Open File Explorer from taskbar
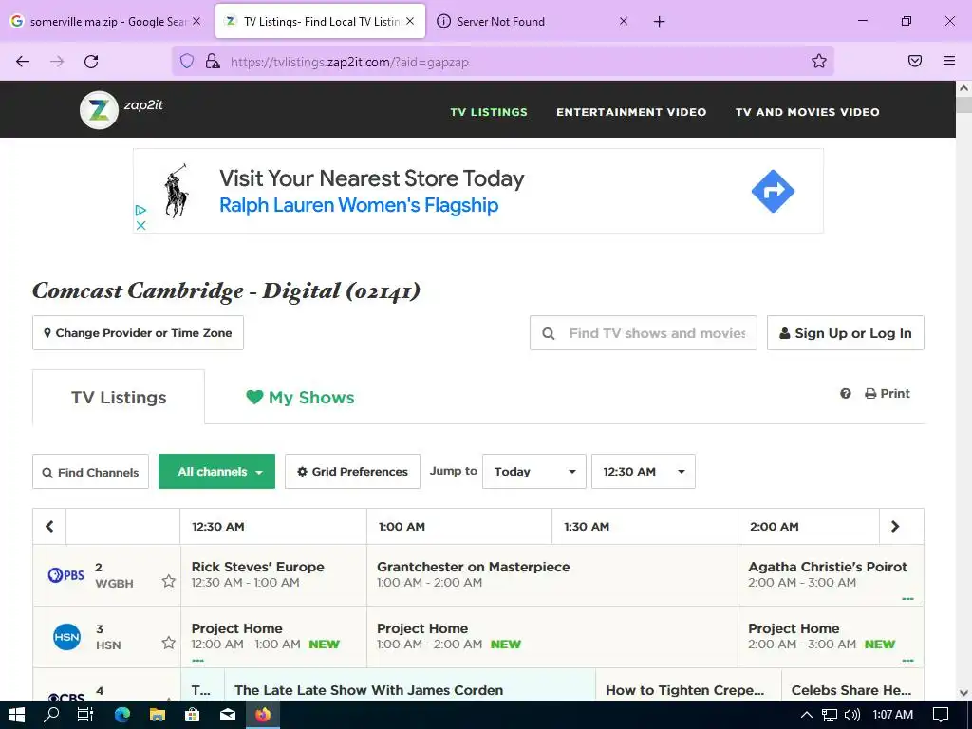Image resolution: width=972 pixels, height=729 pixels. click(x=158, y=715)
